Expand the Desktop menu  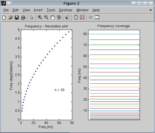(66, 10)
